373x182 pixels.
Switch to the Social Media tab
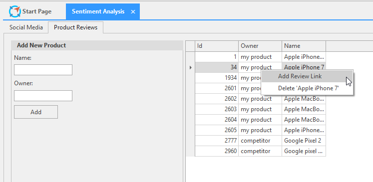point(26,27)
